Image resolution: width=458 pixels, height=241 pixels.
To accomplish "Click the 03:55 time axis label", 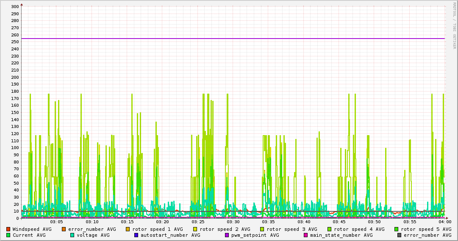I will [x=410, y=222].
